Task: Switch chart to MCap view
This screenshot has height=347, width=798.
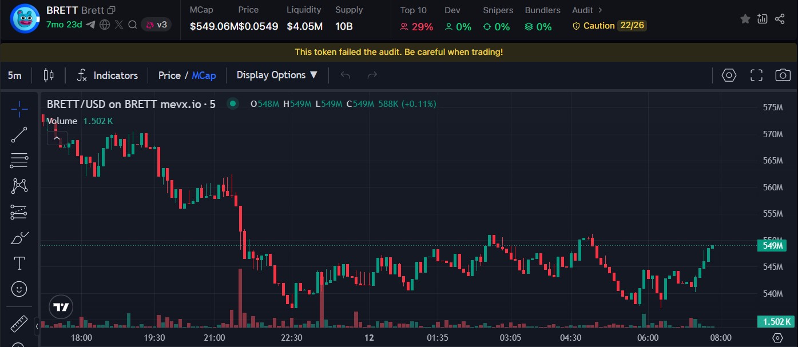Action: pyautogui.click(x=204, y=75)
